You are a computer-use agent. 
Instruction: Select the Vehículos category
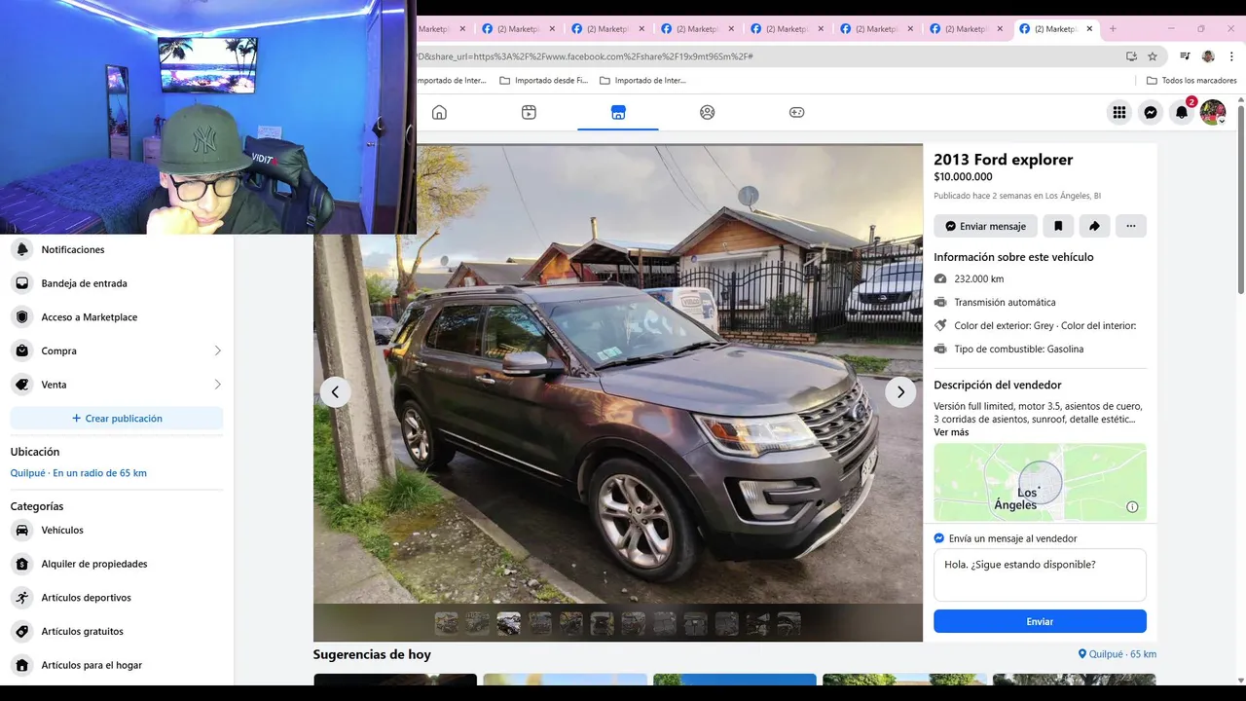click(x=117, y=531)
